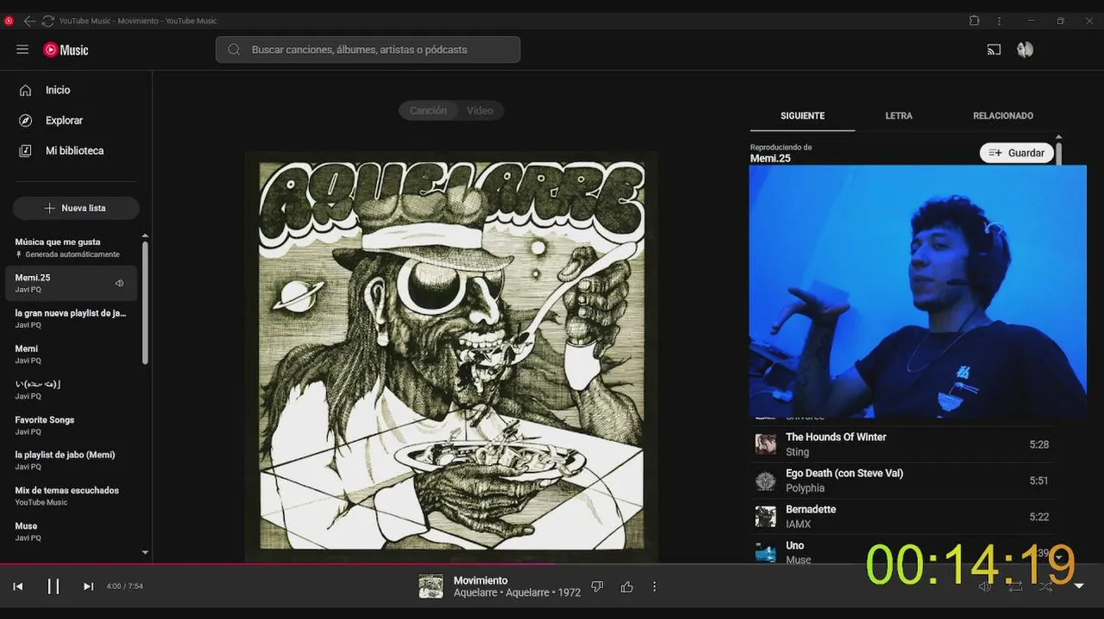Pause the current song
The image size is (1104, 619).
click(x=53, y=586)
